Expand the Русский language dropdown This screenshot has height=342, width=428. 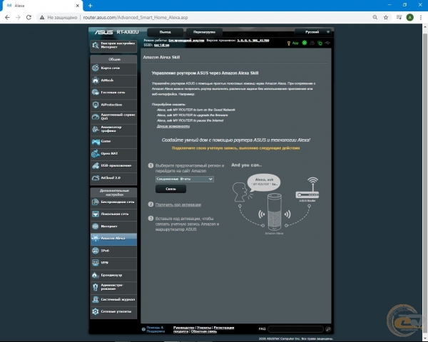coord(313,32)
